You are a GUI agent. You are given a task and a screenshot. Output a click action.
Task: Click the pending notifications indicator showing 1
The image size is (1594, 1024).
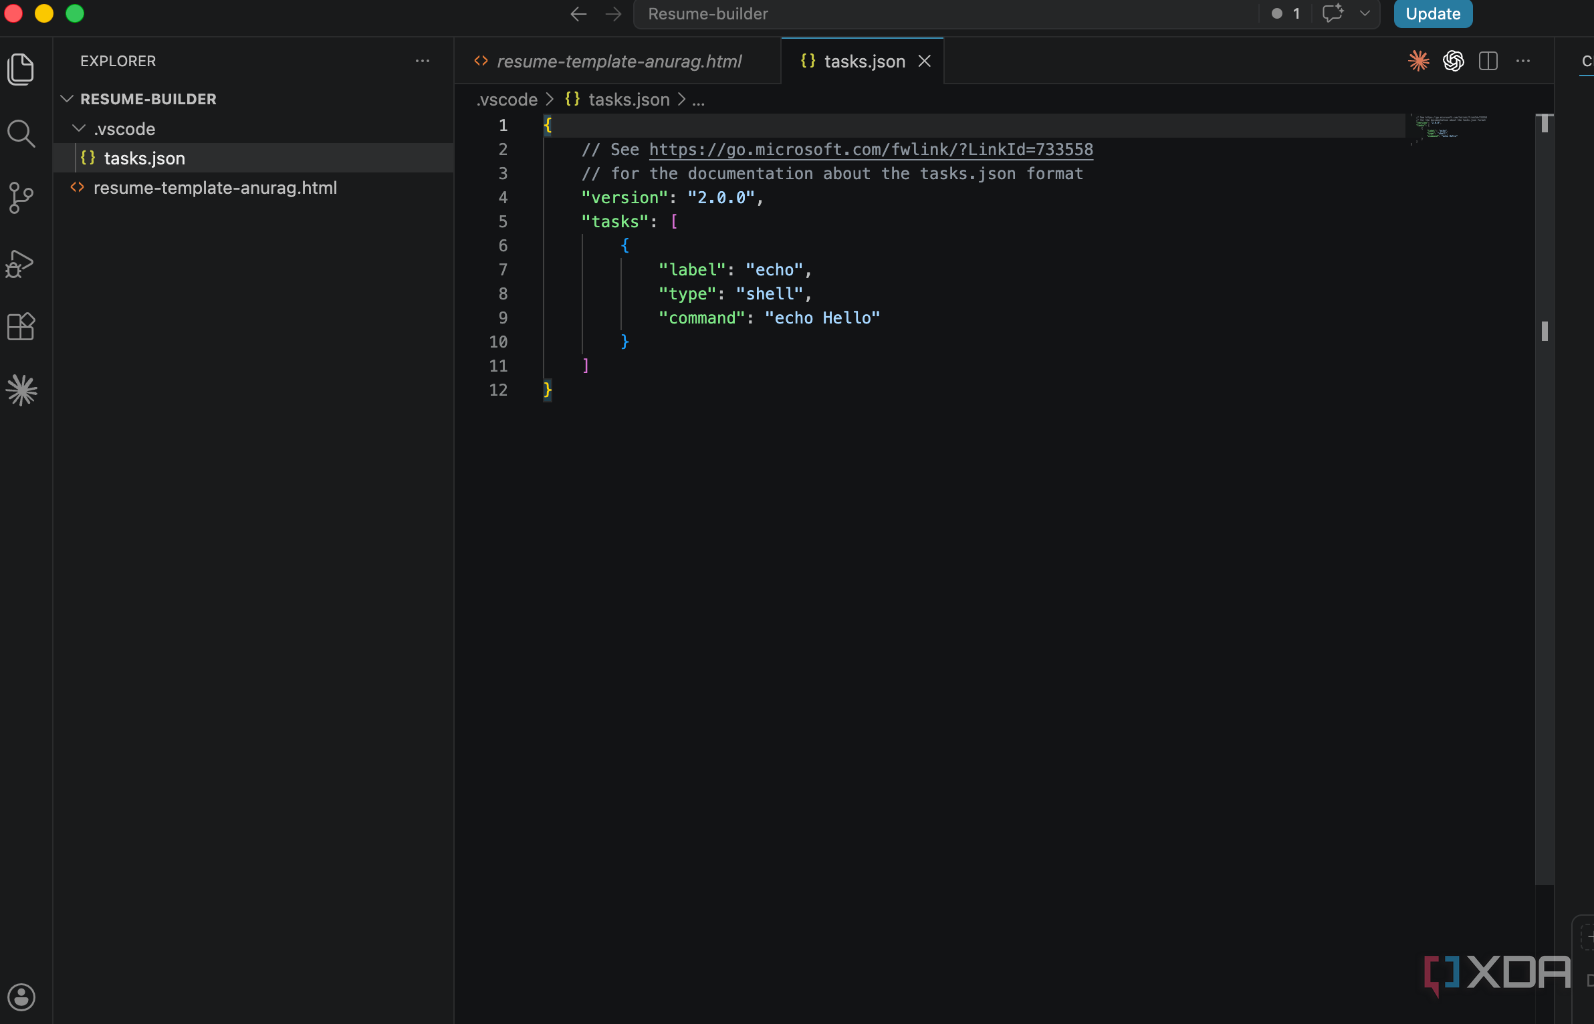click(1285, 13)
